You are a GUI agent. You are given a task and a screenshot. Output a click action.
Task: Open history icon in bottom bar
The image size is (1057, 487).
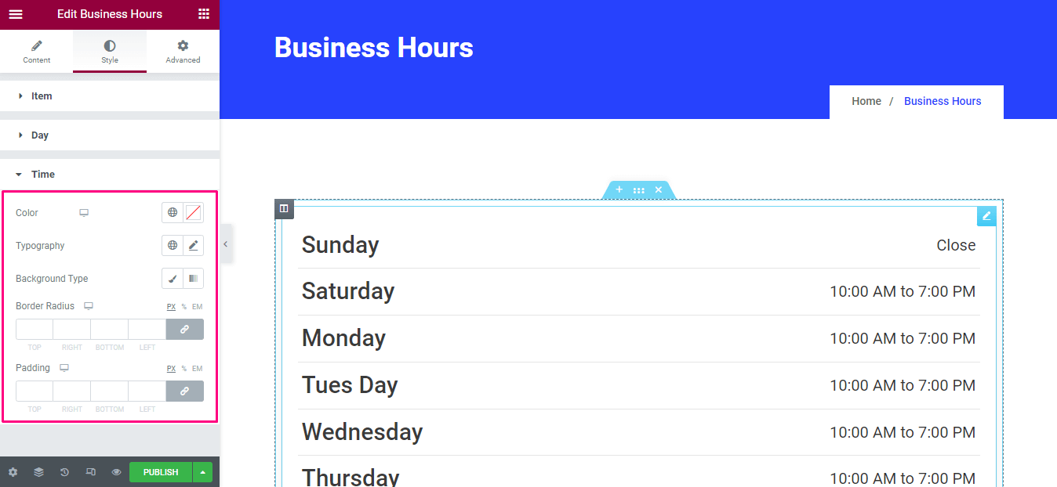click(64, 472)
